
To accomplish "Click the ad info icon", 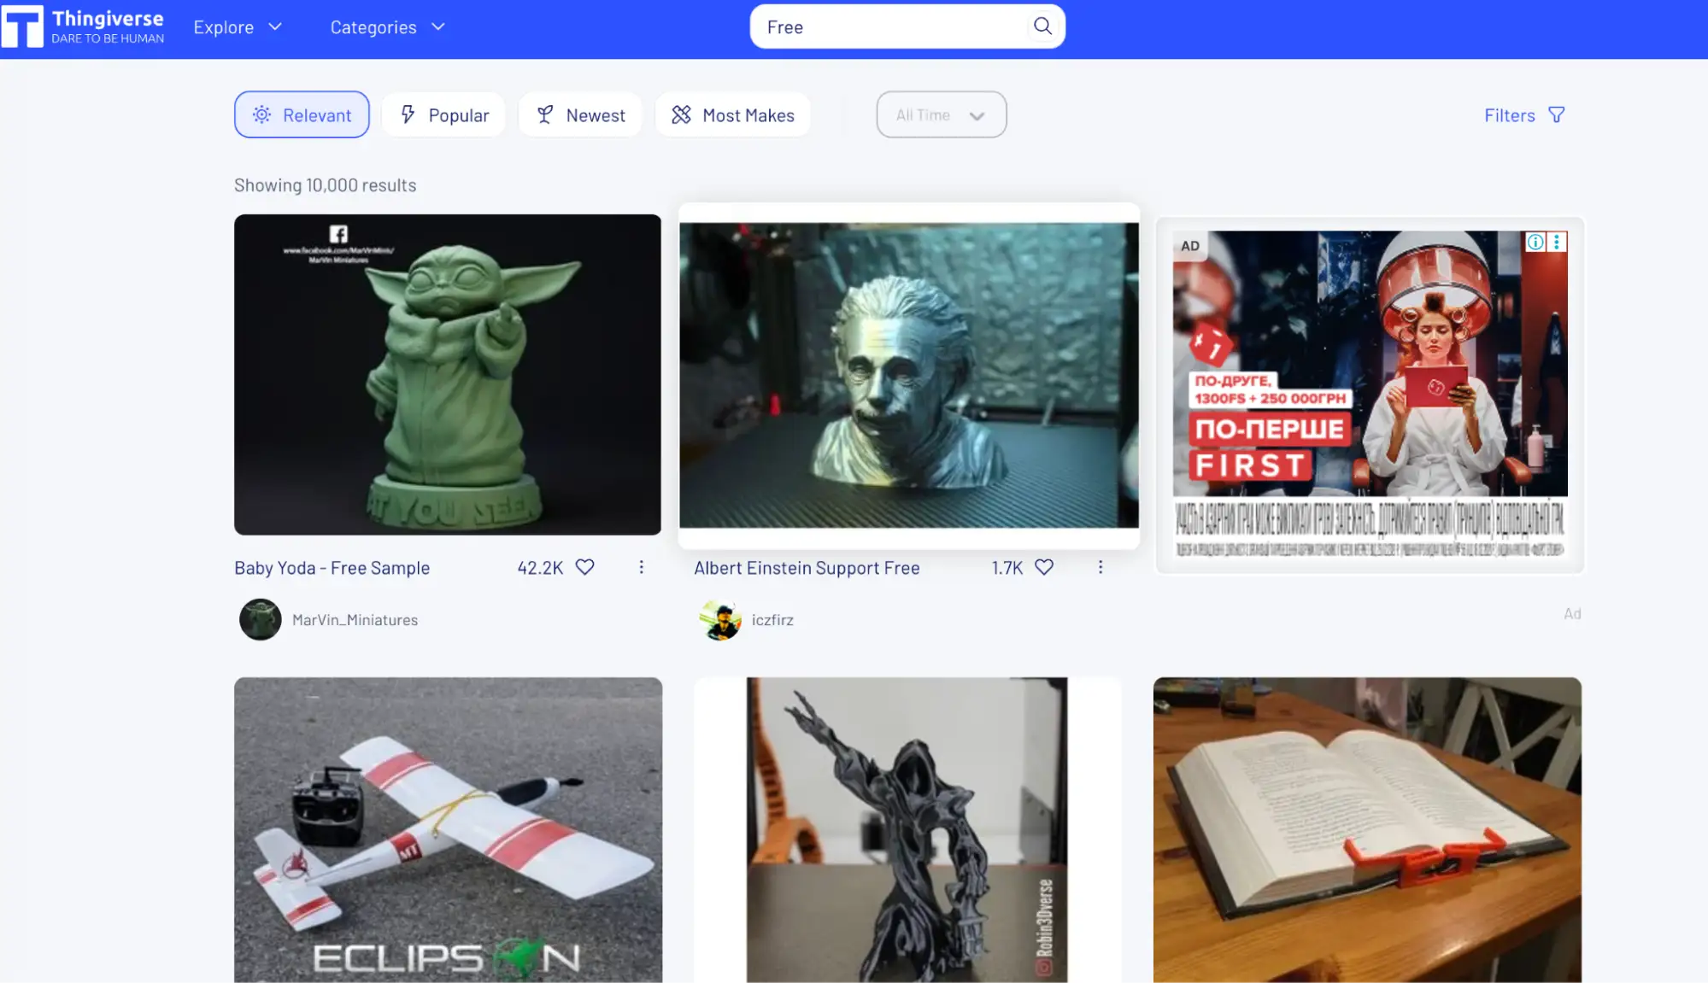I will tap(1535, 243).
